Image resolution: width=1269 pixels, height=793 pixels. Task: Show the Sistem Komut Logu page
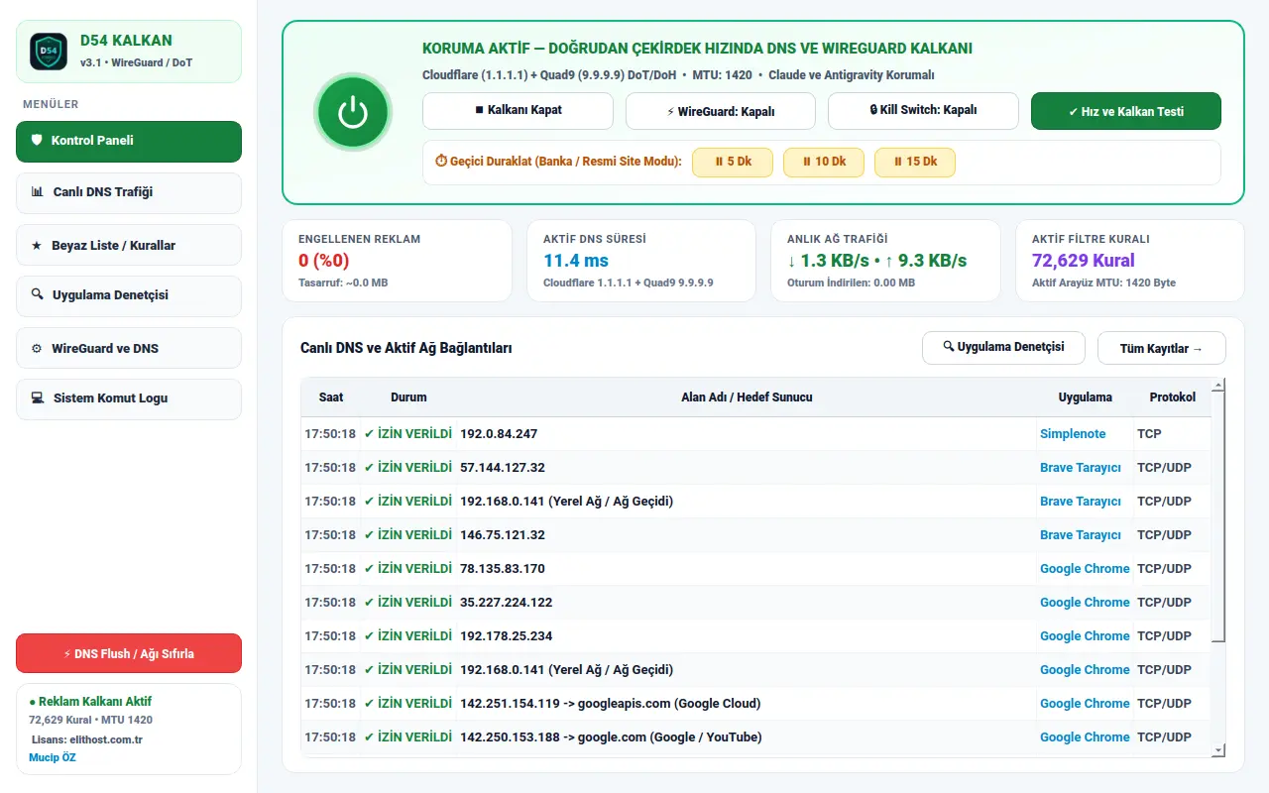tap(129, 398)
